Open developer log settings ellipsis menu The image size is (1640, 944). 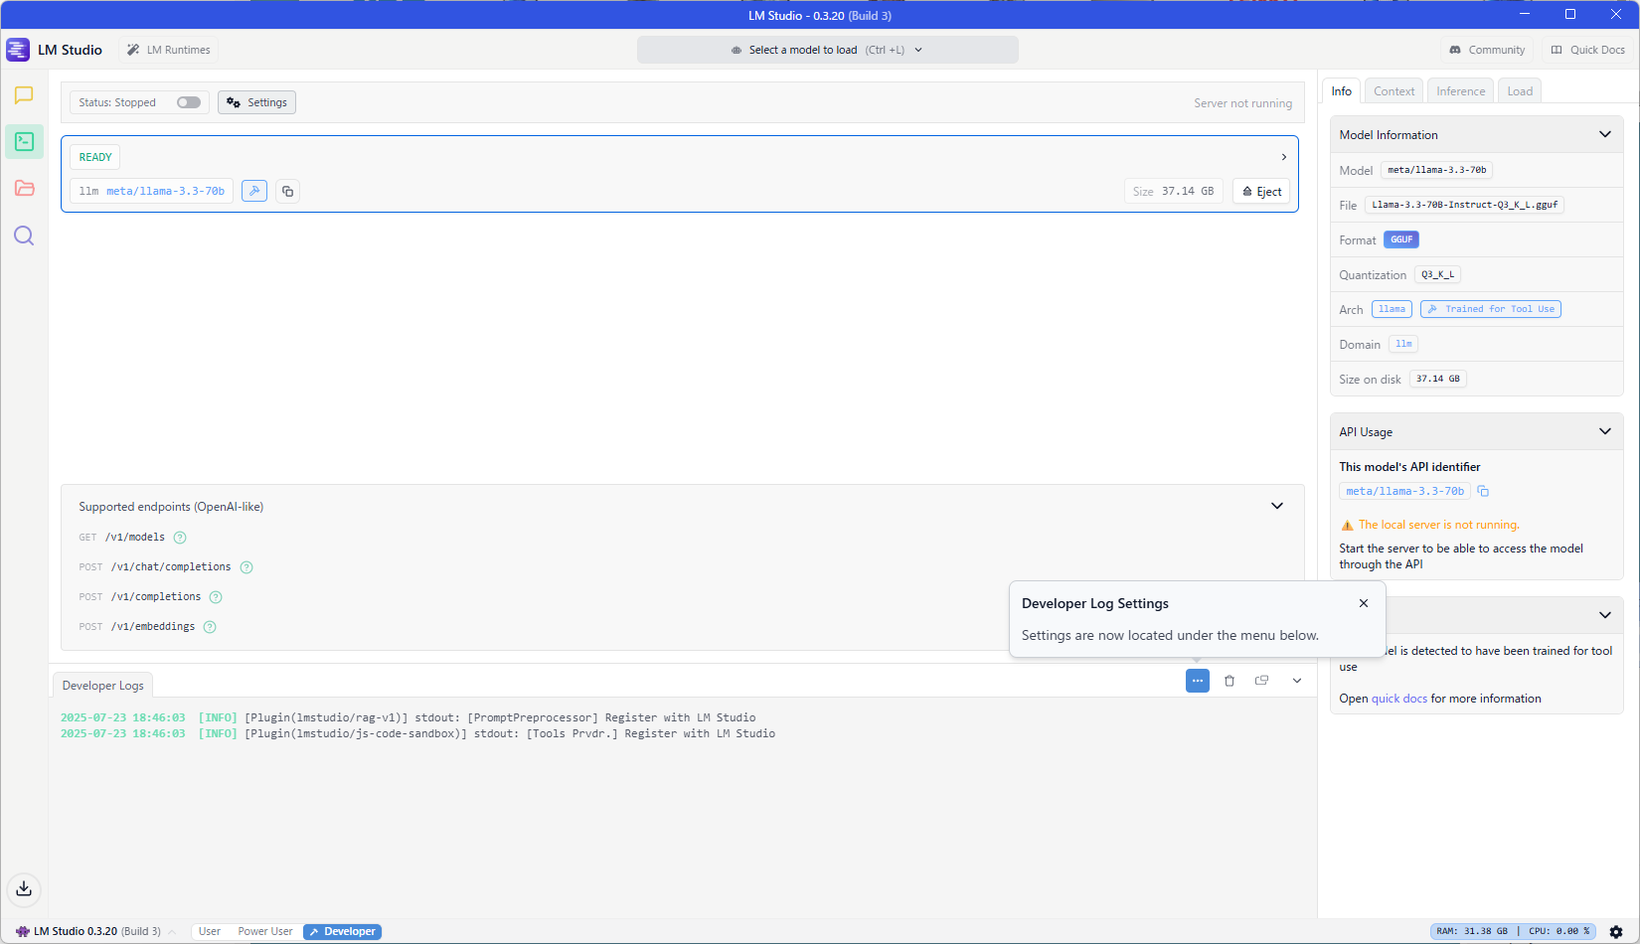[x=1197, y=681]
